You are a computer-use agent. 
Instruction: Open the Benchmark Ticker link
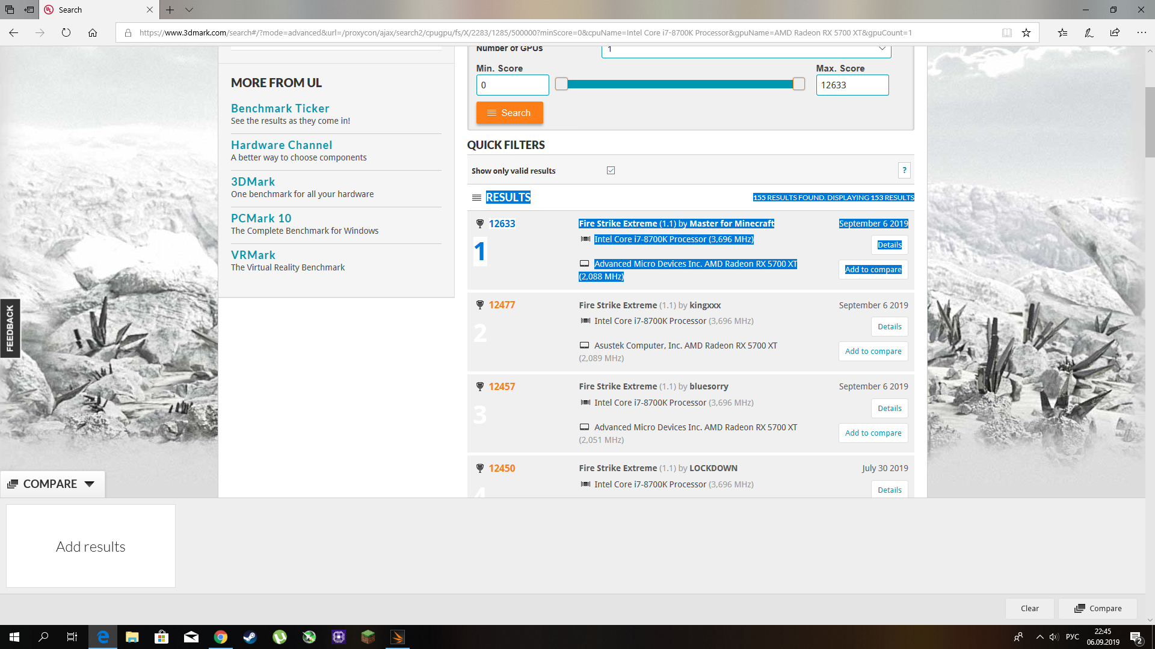pyautogui.click(x=280, y=109)
